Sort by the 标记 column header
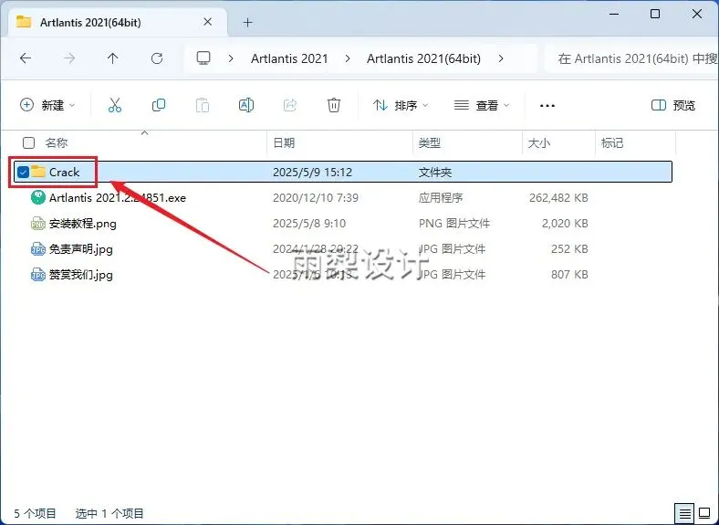Screen dimensions: 719x525 pyautogui.click(x=612, y=142)
